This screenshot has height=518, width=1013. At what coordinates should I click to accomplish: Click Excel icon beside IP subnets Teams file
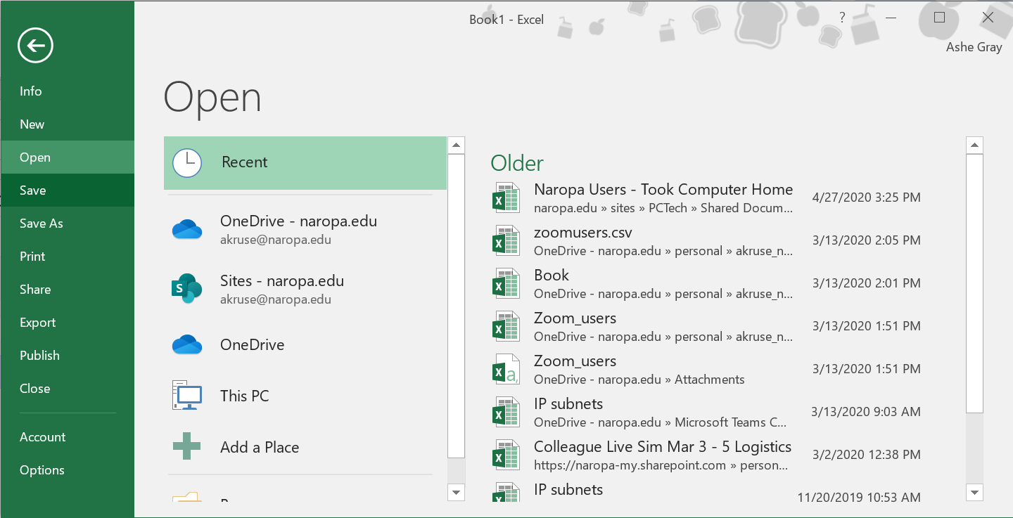(x=506, y=413)
